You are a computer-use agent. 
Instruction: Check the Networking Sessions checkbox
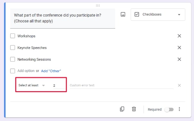[13, 59]
